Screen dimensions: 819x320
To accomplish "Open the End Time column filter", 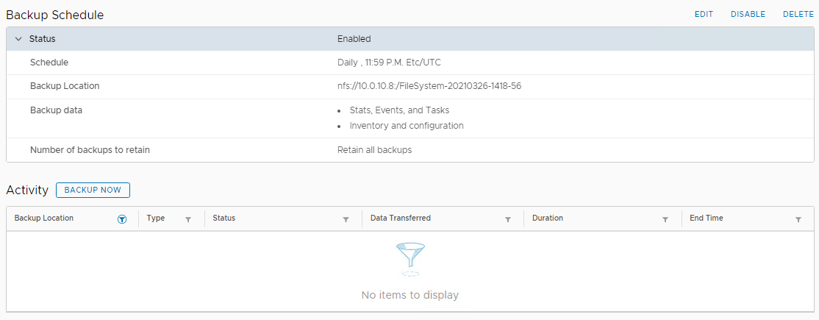I will (x=798, y=219).
